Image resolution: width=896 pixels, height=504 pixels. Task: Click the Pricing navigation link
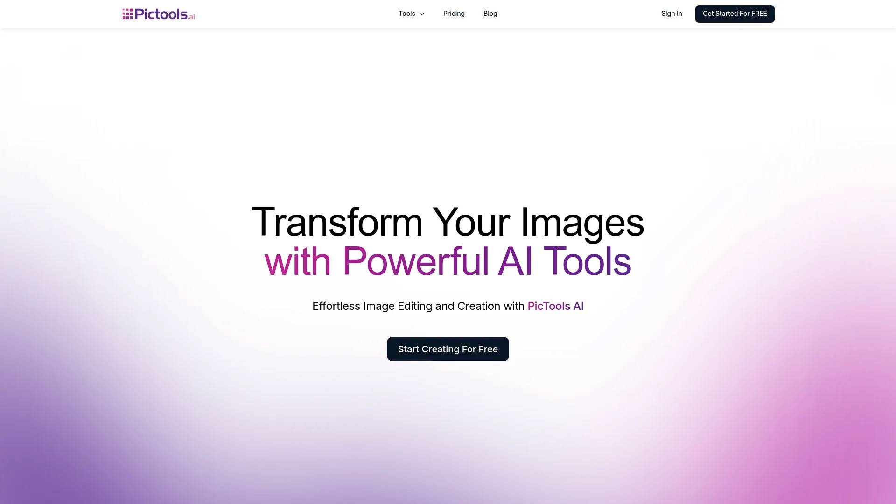454,14
